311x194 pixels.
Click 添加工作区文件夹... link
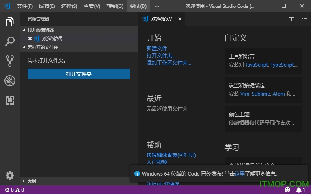pyautogui.click(x=169, y=63)
